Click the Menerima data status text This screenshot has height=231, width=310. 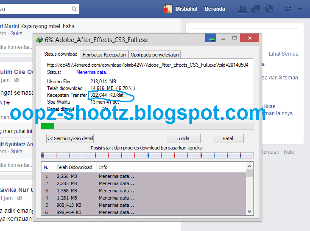[93, 72]
